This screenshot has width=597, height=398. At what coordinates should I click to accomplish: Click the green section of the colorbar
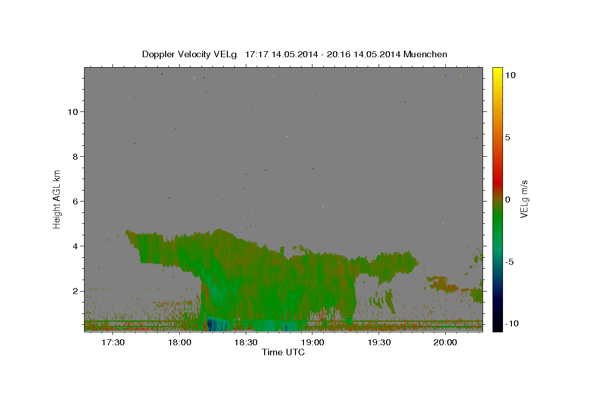tap(497, 224)
